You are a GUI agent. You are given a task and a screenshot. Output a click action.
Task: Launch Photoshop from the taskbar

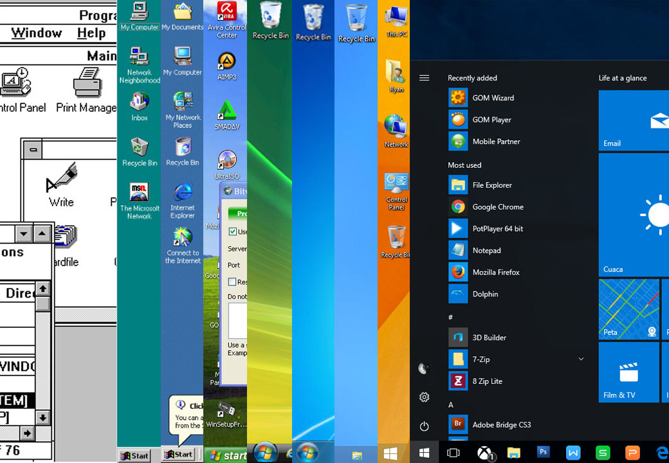(544, 453)
